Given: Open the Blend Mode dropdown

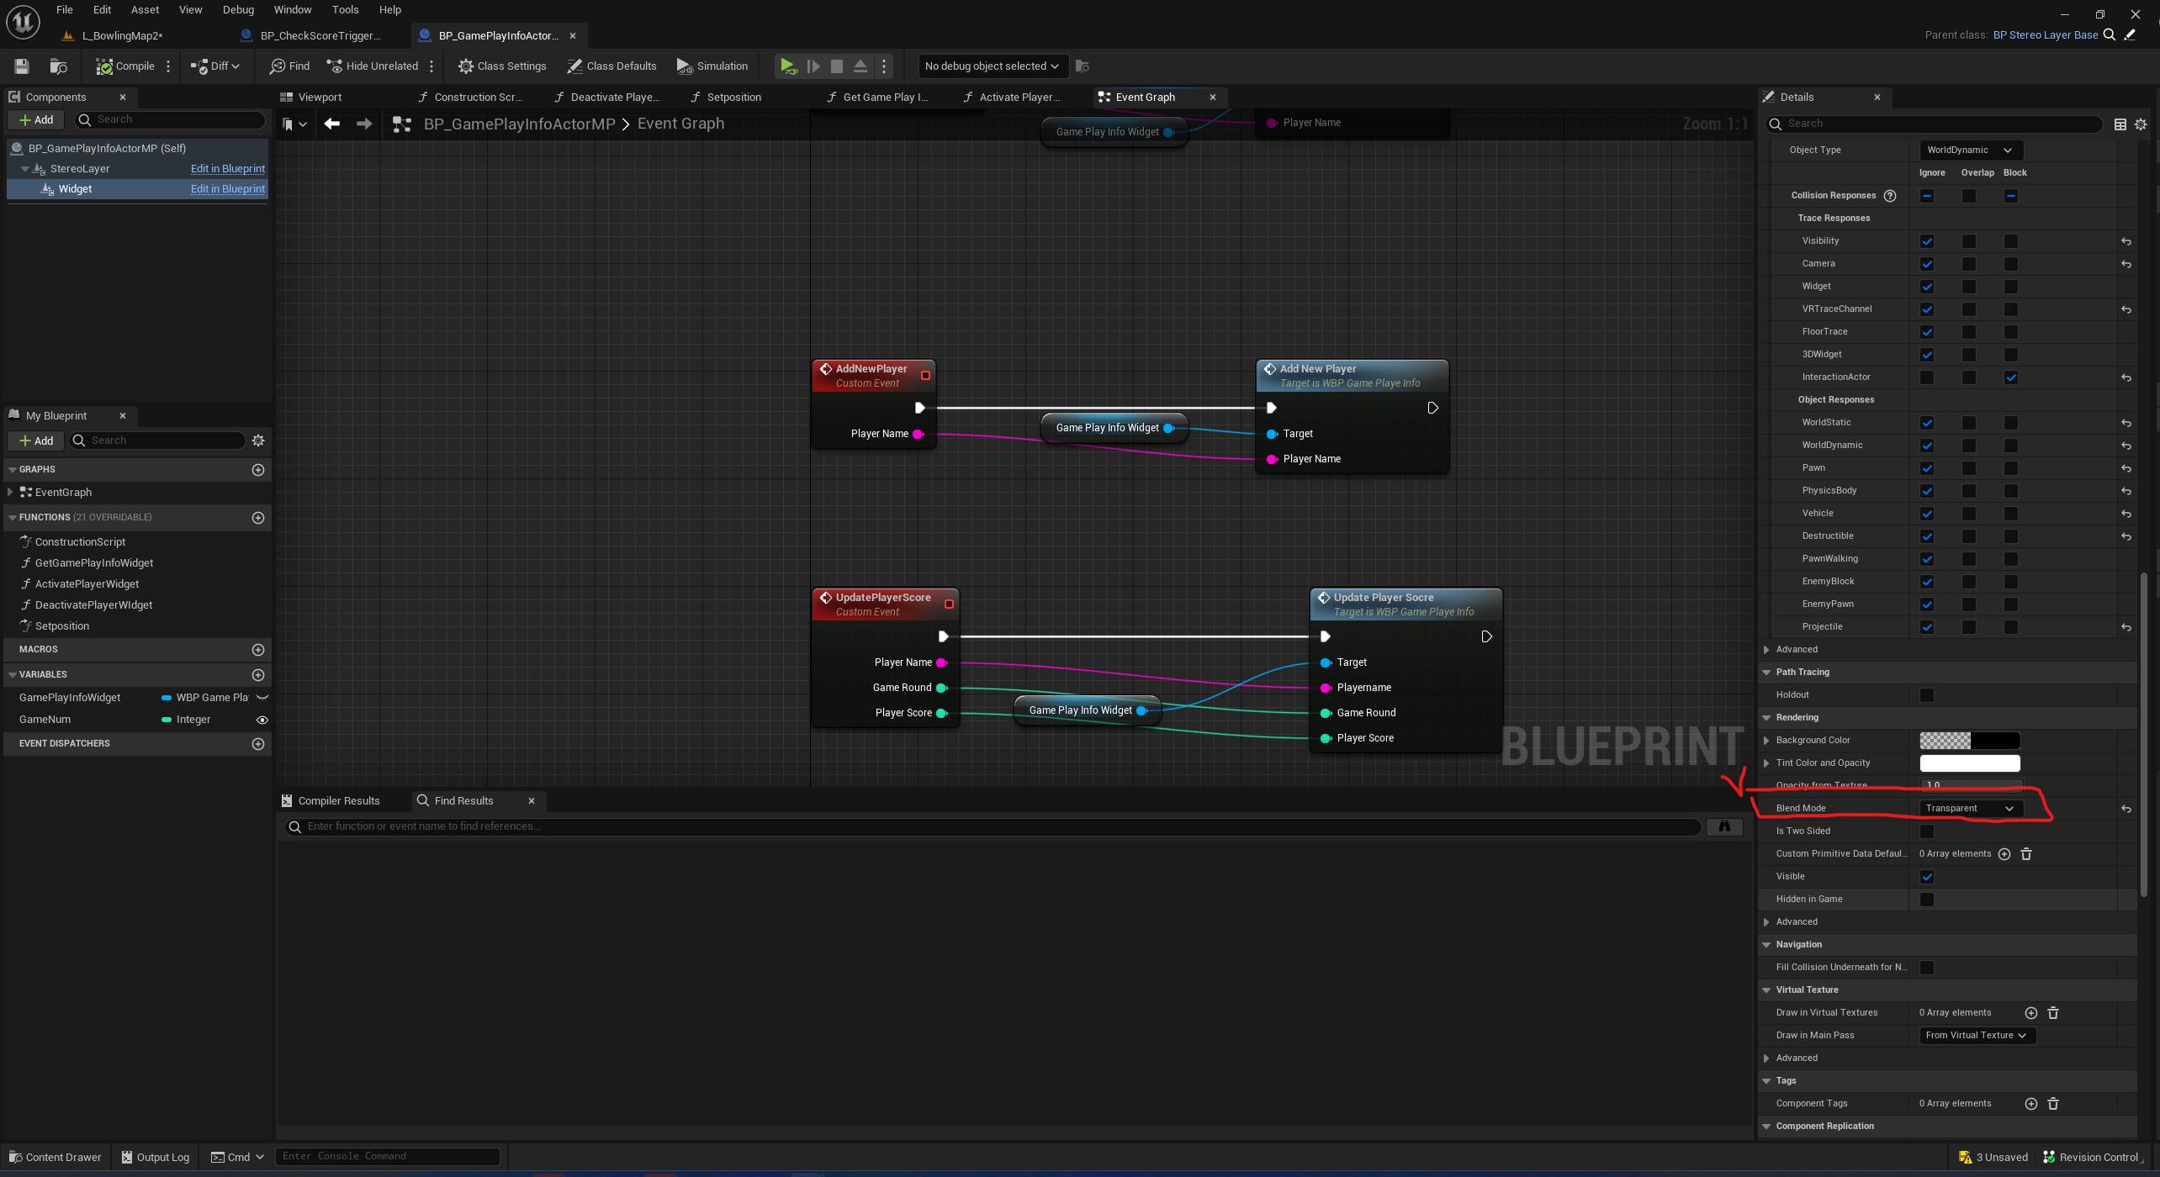Looking at the screenshot, I should 1969,808.
